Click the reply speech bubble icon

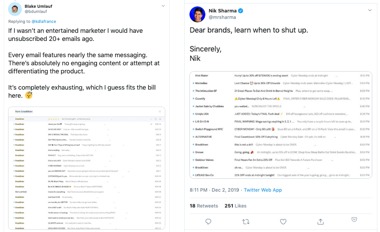pos(208,222)
